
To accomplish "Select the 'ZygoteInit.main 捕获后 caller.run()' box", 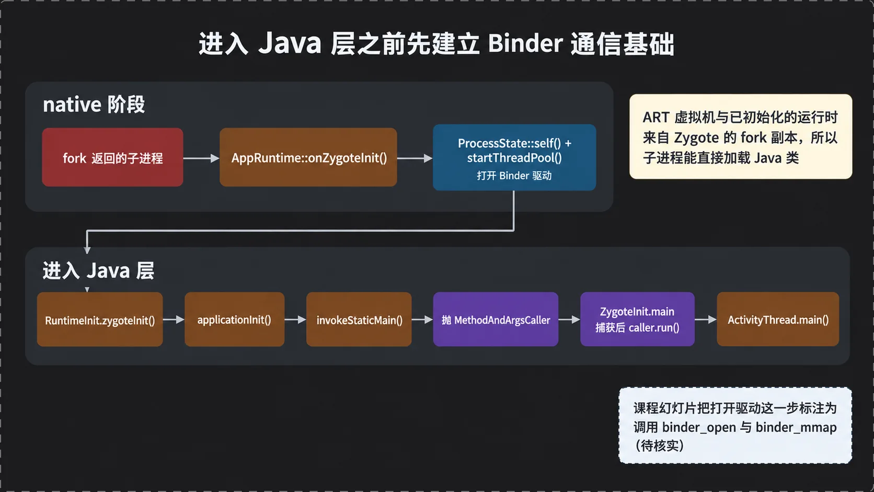I will coord(637,319).
